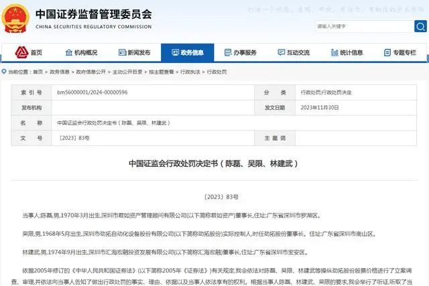Viewport: 429px width, 286px height.
Task: Focus the keyword search input field
Action: pos(365,26)
